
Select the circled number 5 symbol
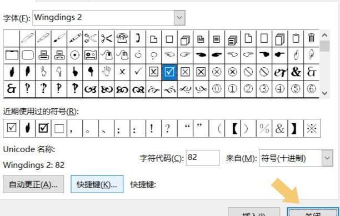[296, 89]
